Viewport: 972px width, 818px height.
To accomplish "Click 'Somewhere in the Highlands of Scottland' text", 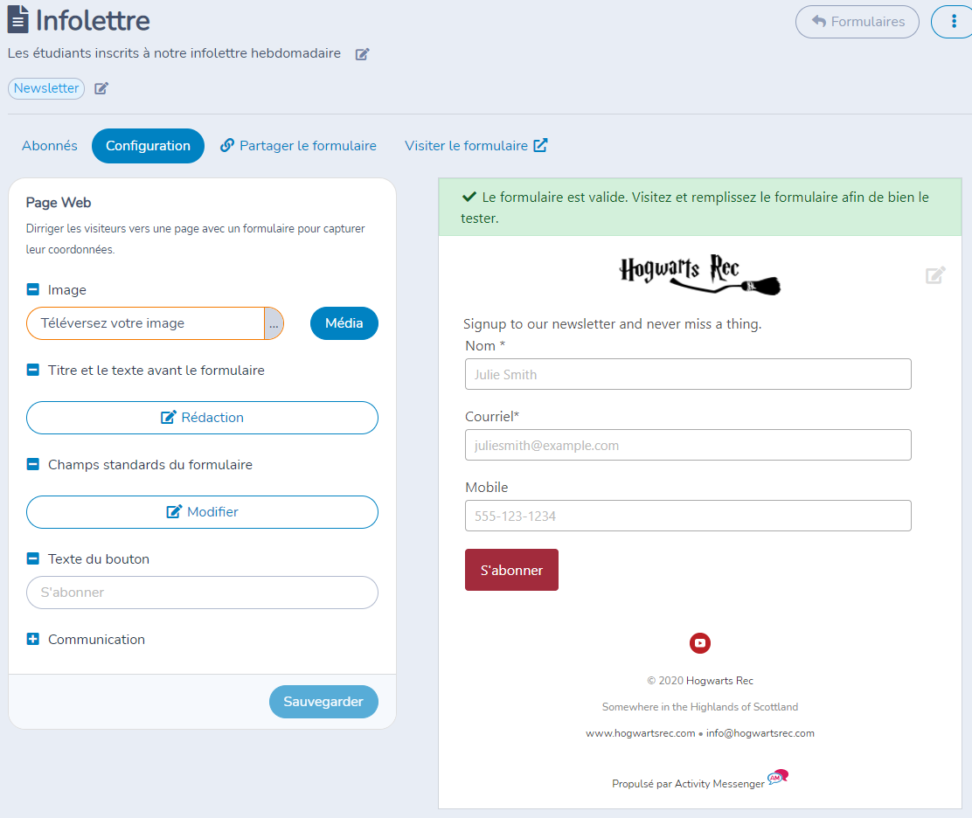I will 700,707.
